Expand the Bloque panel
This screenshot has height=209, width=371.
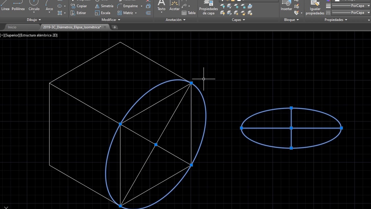291,20
